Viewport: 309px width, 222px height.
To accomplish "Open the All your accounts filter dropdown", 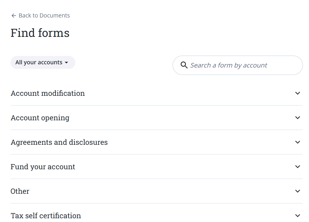I will coord(43,62).
